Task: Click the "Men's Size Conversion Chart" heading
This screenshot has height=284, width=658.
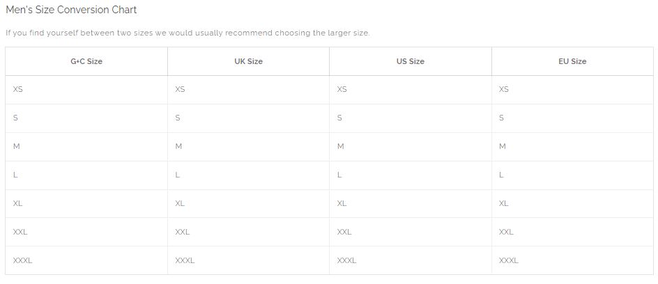Action: (71, 10)
